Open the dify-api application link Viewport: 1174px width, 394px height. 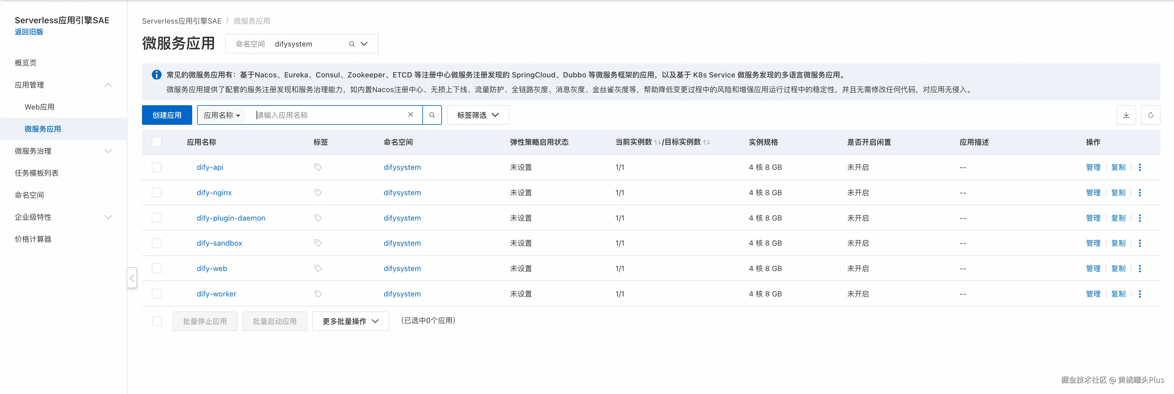[210, 167]
